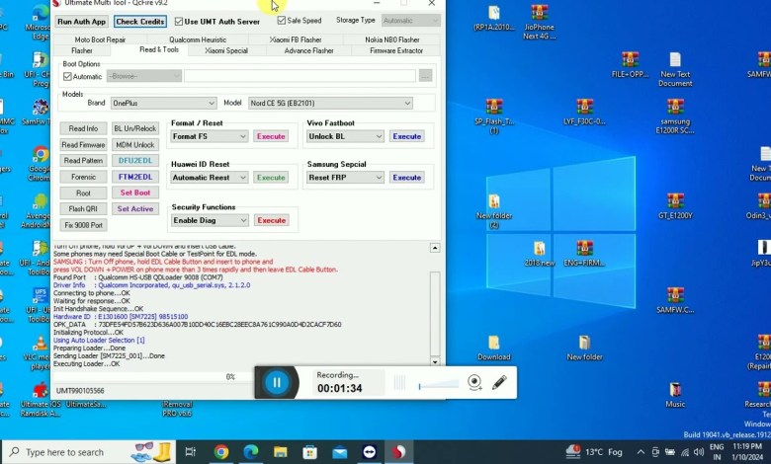The height and width of the screenshot is (464, 771).
Task: Adjust the recorder volume slider
Action: (439, 384)
